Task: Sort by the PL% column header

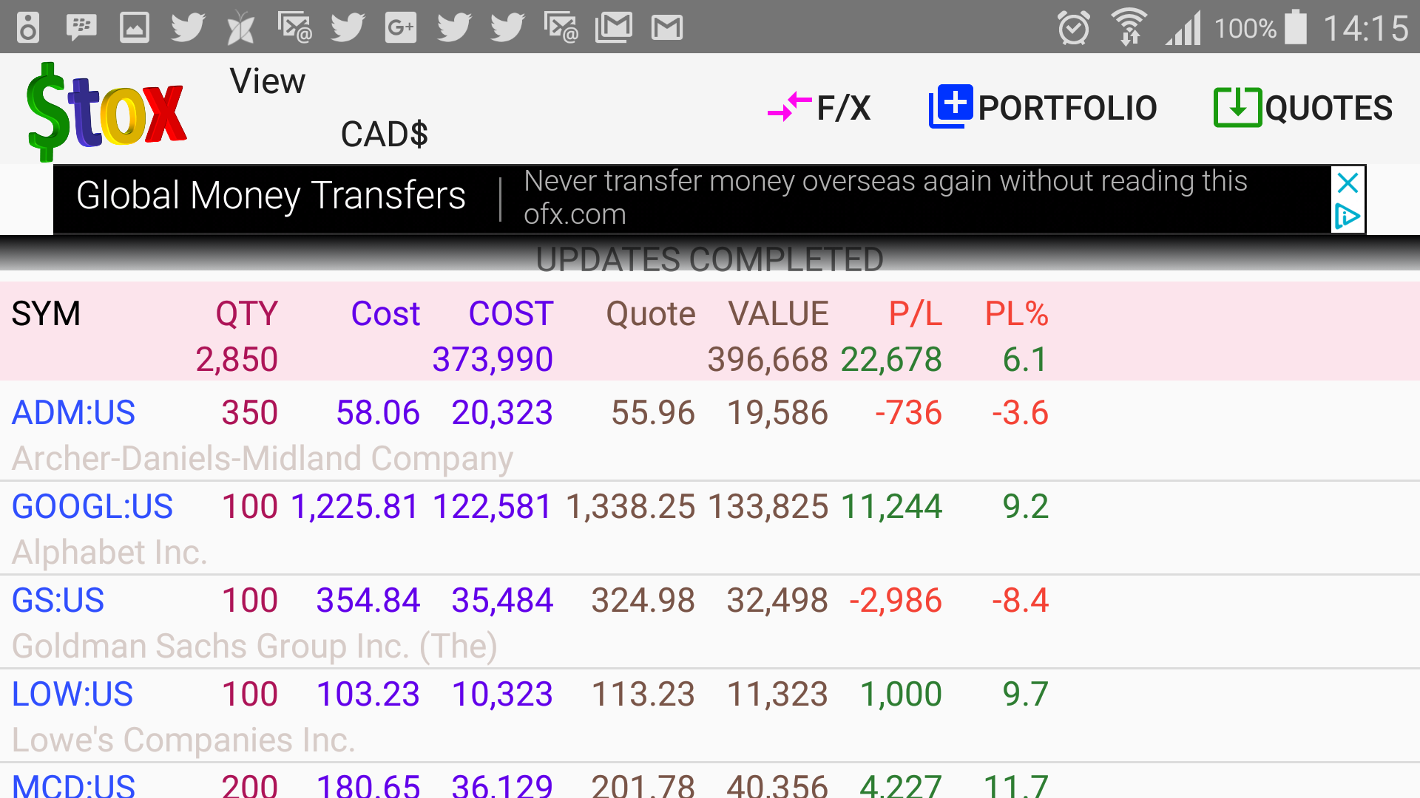Action: (x=1016, y=314)
